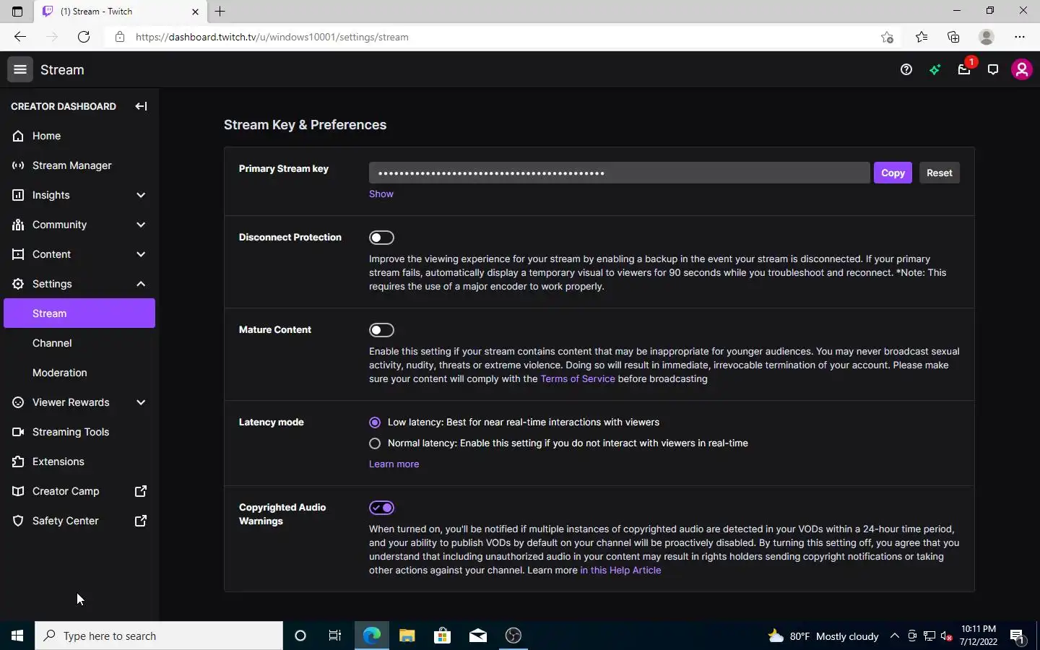Image resolution: width=1040 pixels, height=650 pixels.
Task: Open tab actions menu icon
Action: tap(17, 12)
